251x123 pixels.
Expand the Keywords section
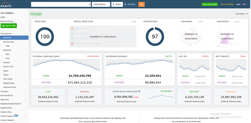point(25,100)
